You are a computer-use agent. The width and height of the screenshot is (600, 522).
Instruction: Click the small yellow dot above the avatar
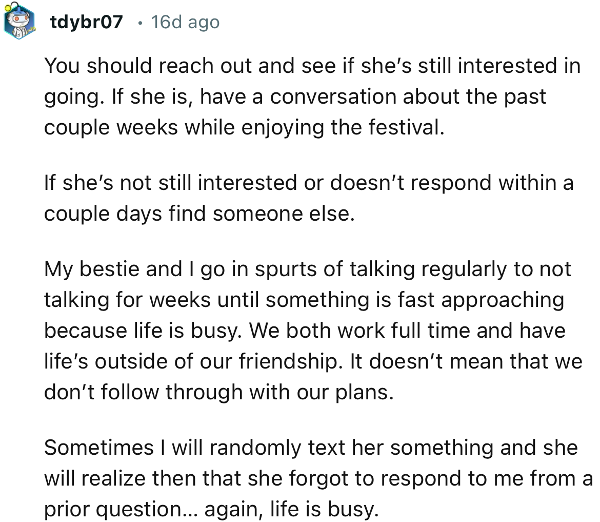8,8
